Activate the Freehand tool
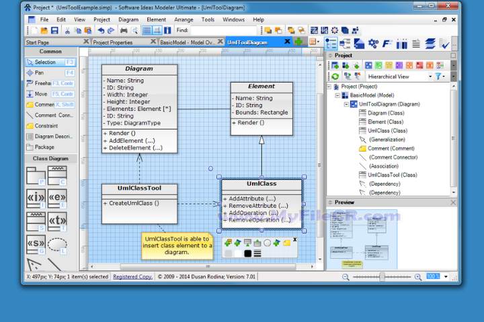This screenshot has height=322, width=484. 50,83
